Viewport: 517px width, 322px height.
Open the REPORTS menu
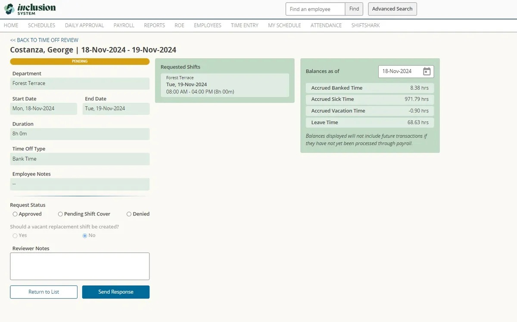tap(154, 25)
